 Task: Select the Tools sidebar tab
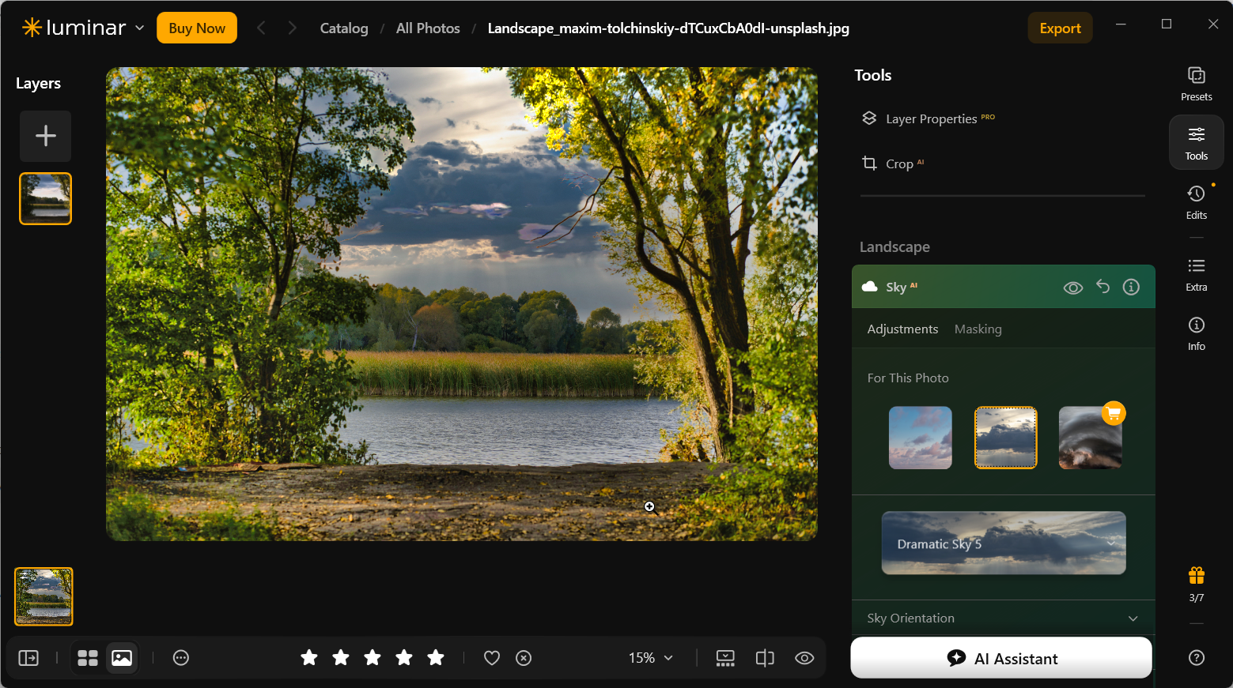(x=1196, y=142)
